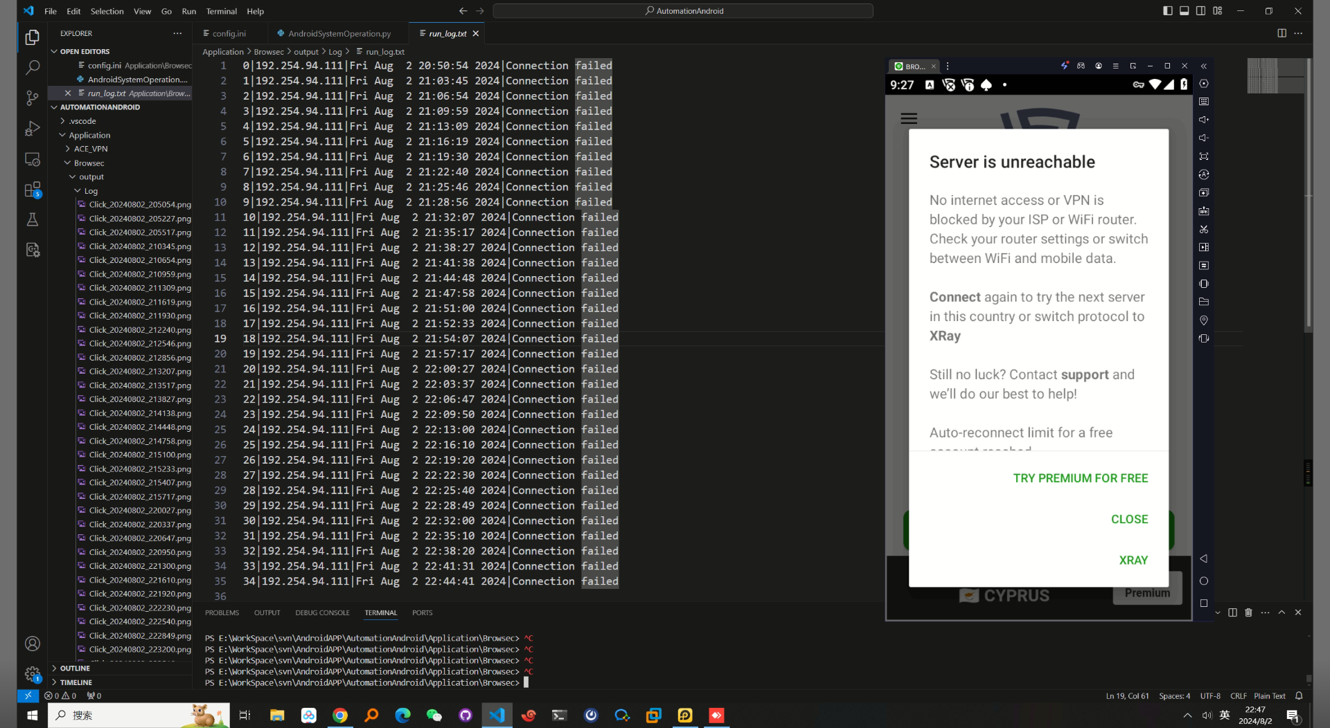Open the Extensions view
Image resolution: width=1330 pixels, height=728 pixels.
coord(33,190)
